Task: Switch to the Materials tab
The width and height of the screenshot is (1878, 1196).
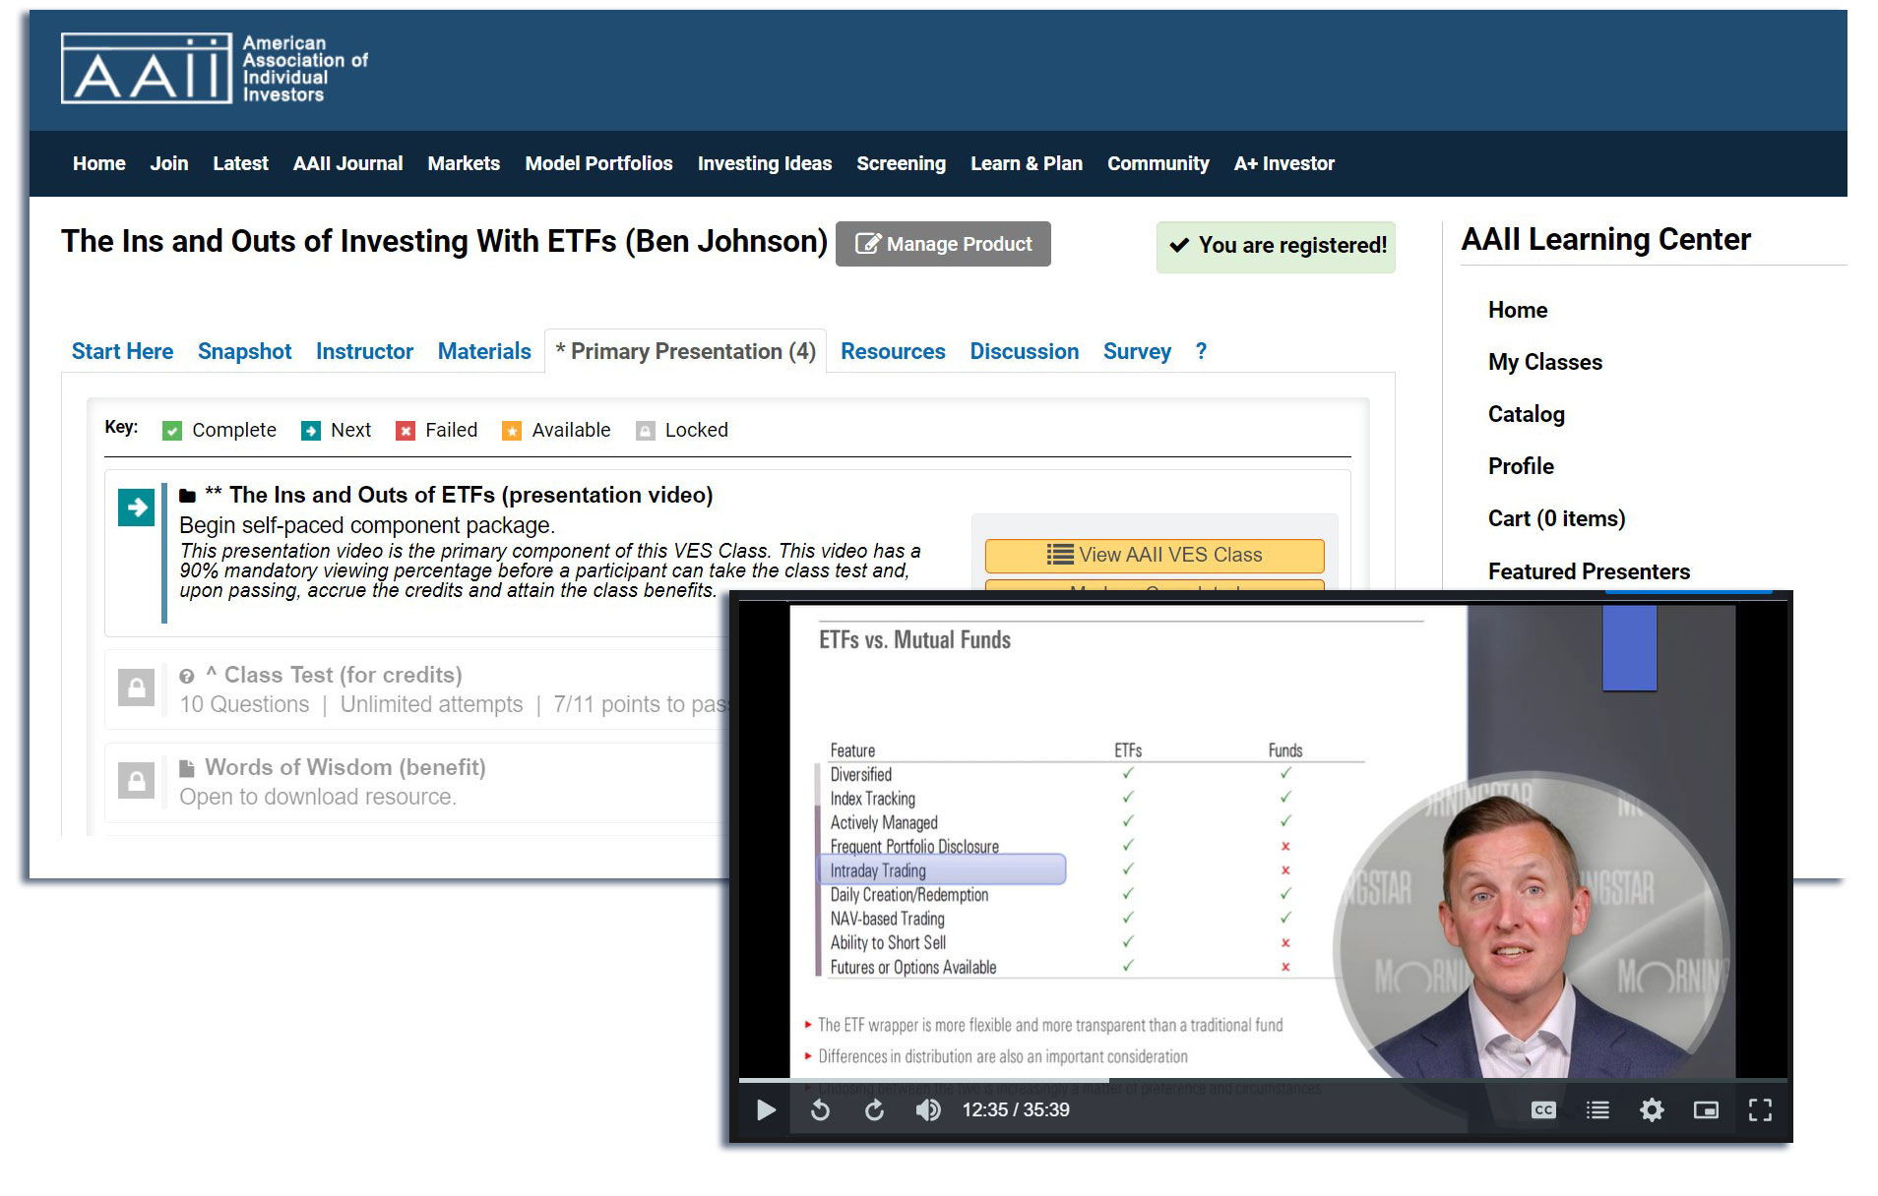Action: tap(484, 351)
